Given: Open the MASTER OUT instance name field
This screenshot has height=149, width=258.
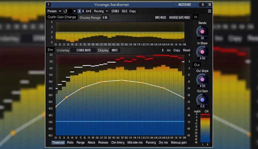Looking at the screenshot, I should pyautogui.click(x=185, y=5).
